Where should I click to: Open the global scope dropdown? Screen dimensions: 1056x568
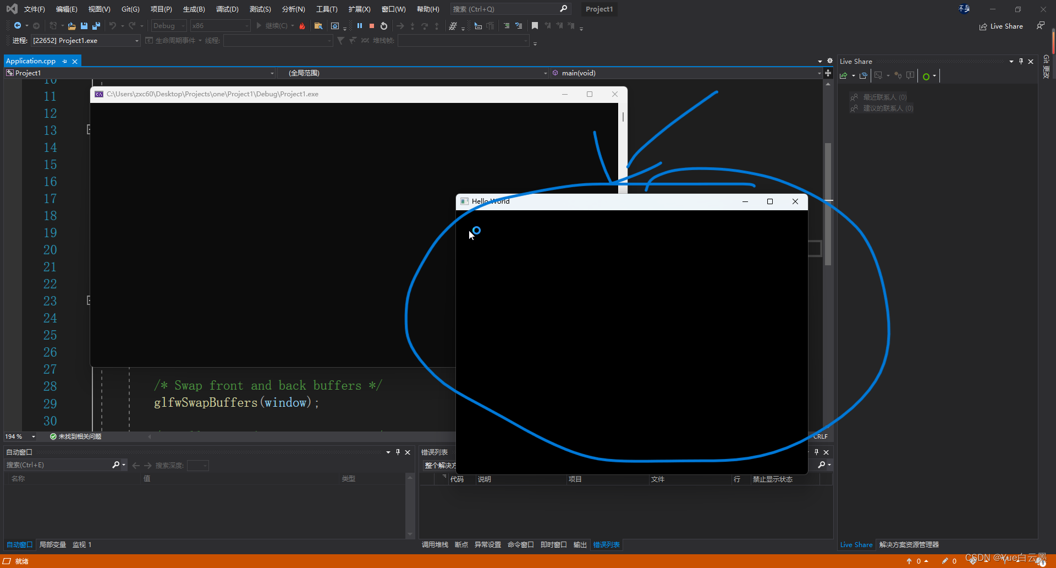click(414, 73)
